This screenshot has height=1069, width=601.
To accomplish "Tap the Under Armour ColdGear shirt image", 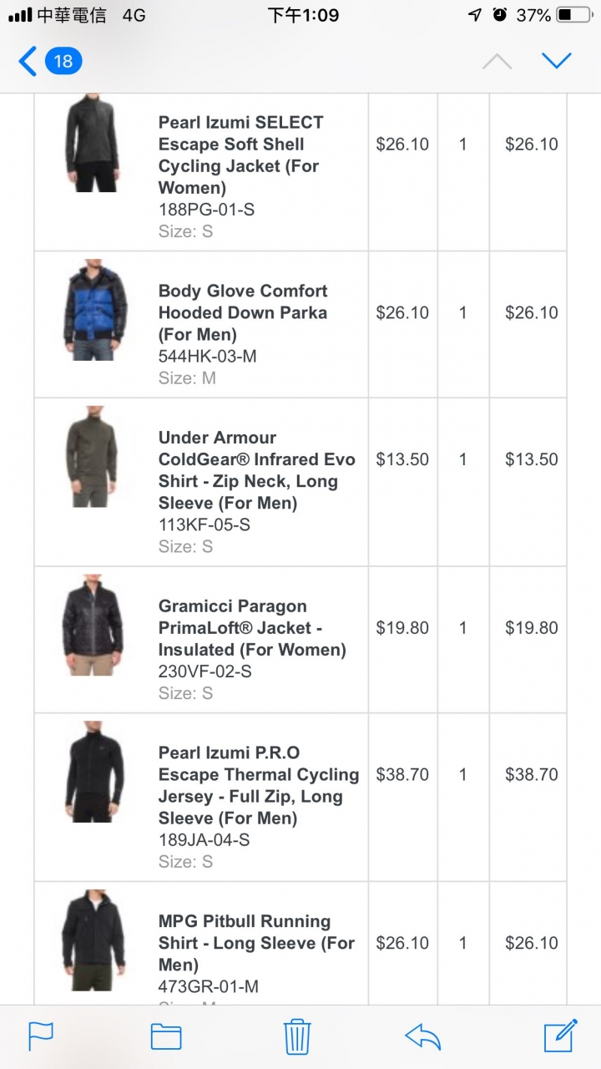I will (x=92, y=457).
